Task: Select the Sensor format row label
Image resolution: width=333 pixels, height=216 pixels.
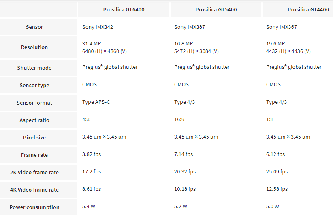Action: [34, 103]
